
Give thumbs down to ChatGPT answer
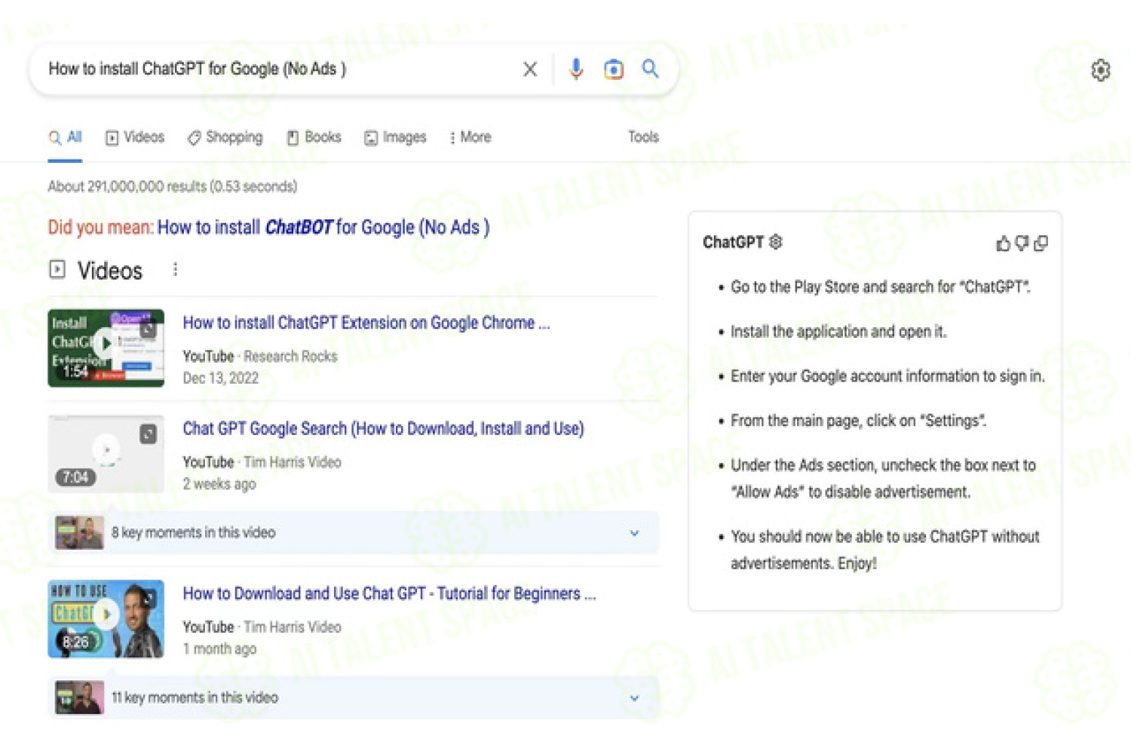coord(1022,243)
